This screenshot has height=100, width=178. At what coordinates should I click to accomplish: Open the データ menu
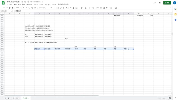tap(36, 4)
